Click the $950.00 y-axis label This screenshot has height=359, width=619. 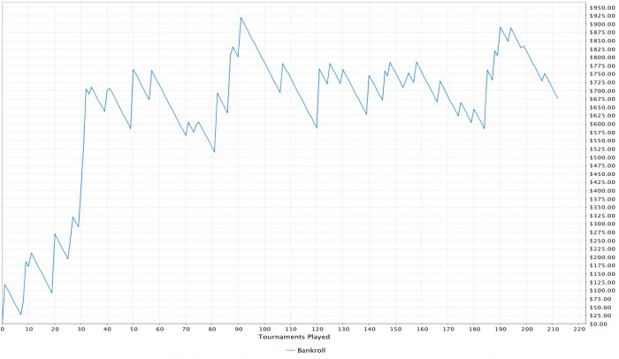[602, 7]
